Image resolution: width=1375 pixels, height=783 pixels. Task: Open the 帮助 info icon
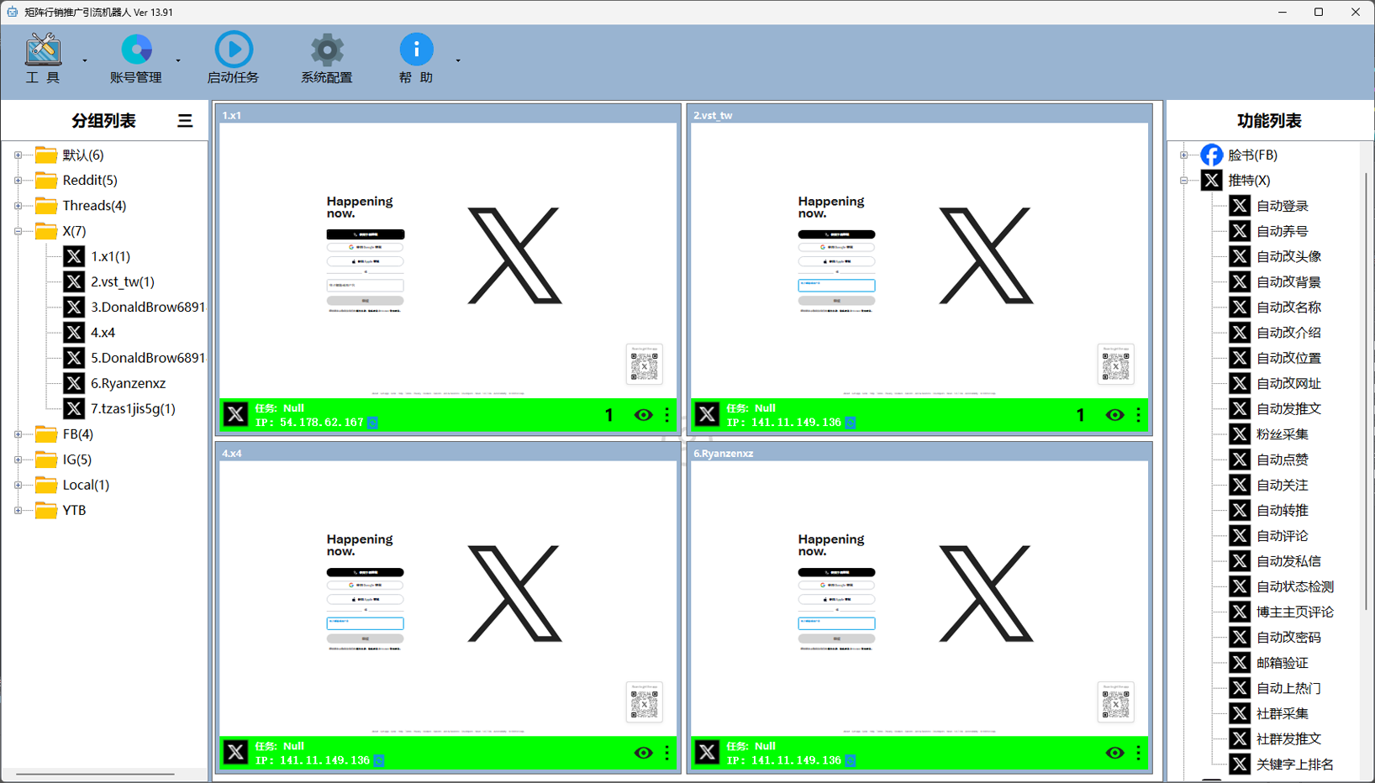416,50
